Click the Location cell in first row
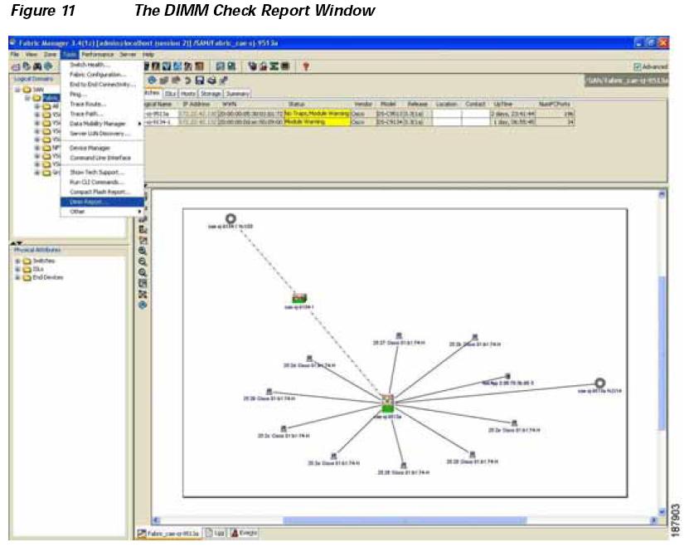Screen dimensions: 689x547 [x=447, y=114]
